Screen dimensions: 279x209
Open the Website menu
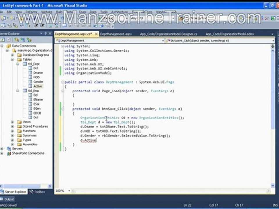coord(46,12)
